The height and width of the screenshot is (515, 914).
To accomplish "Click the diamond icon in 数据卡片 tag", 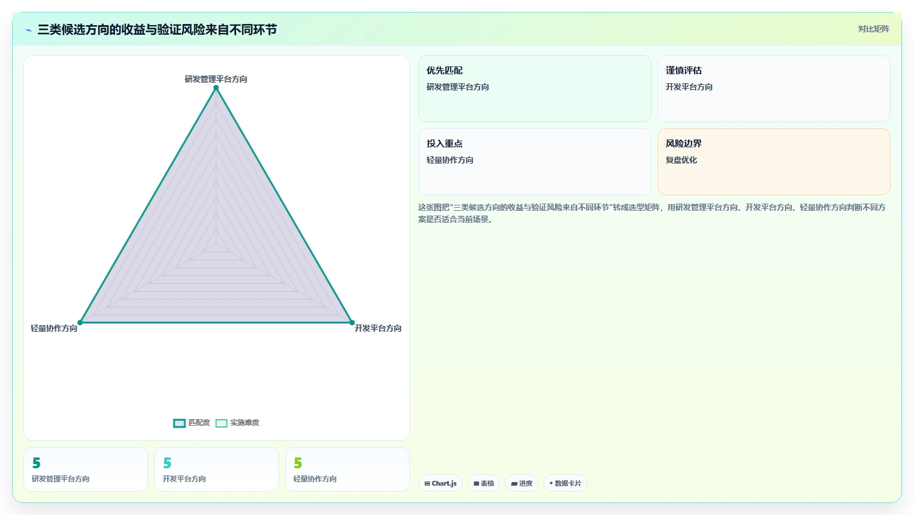I will pyautogui.click(x=551, y=483).
